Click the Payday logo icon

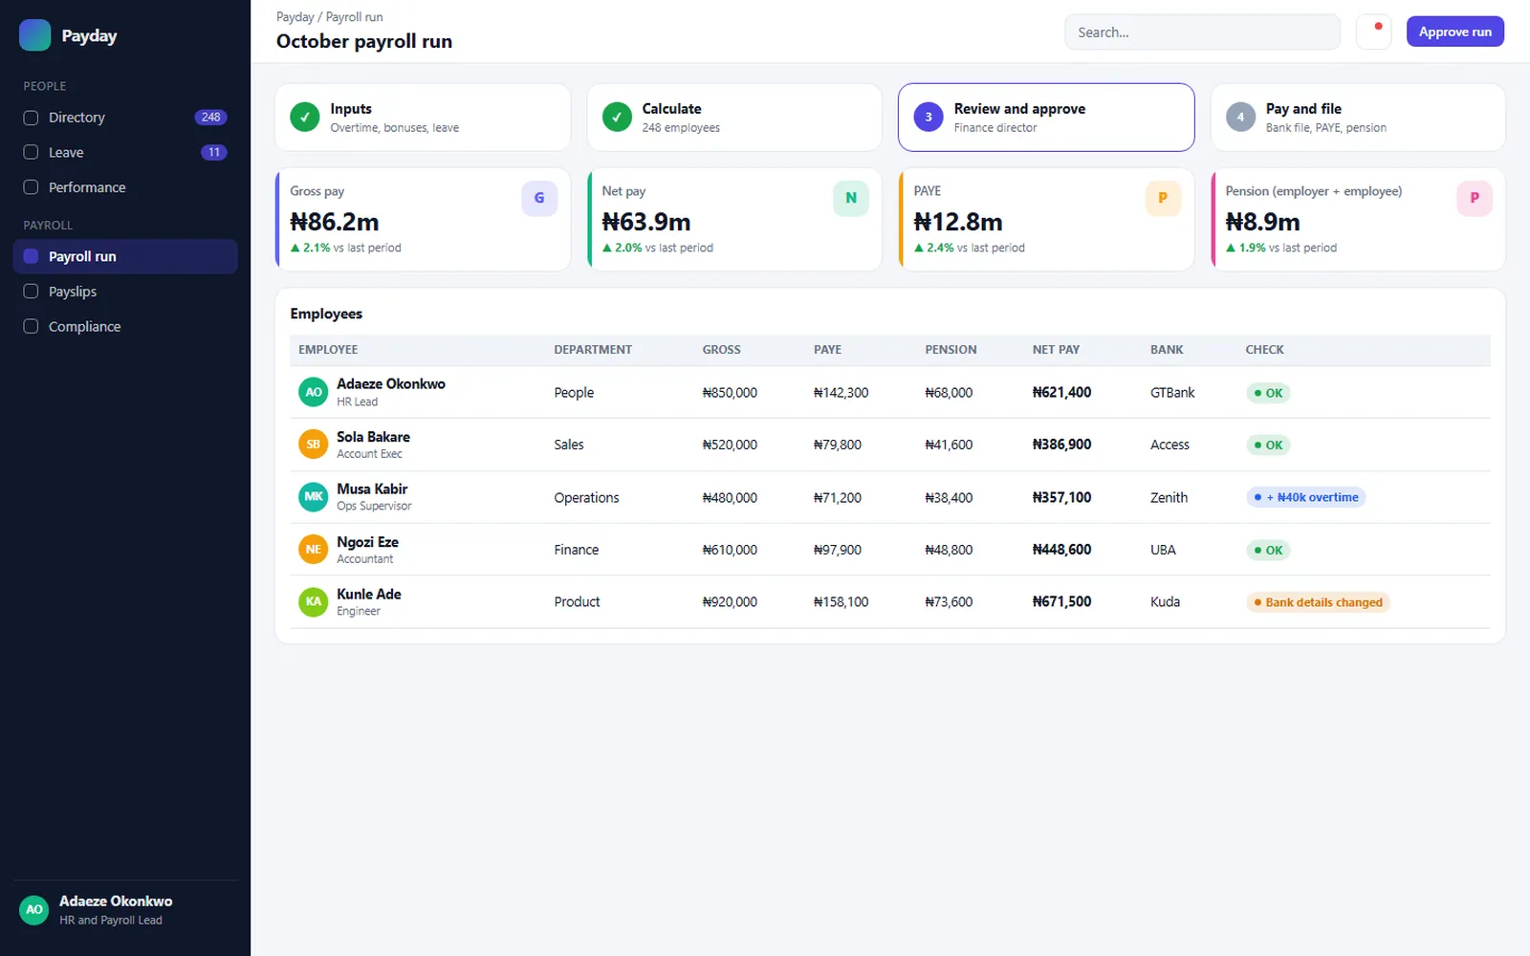[34, 35]
